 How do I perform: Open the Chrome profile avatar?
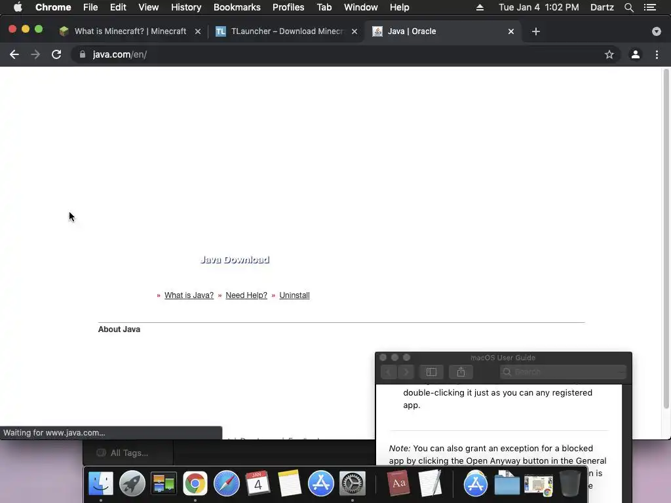point(636,54)
